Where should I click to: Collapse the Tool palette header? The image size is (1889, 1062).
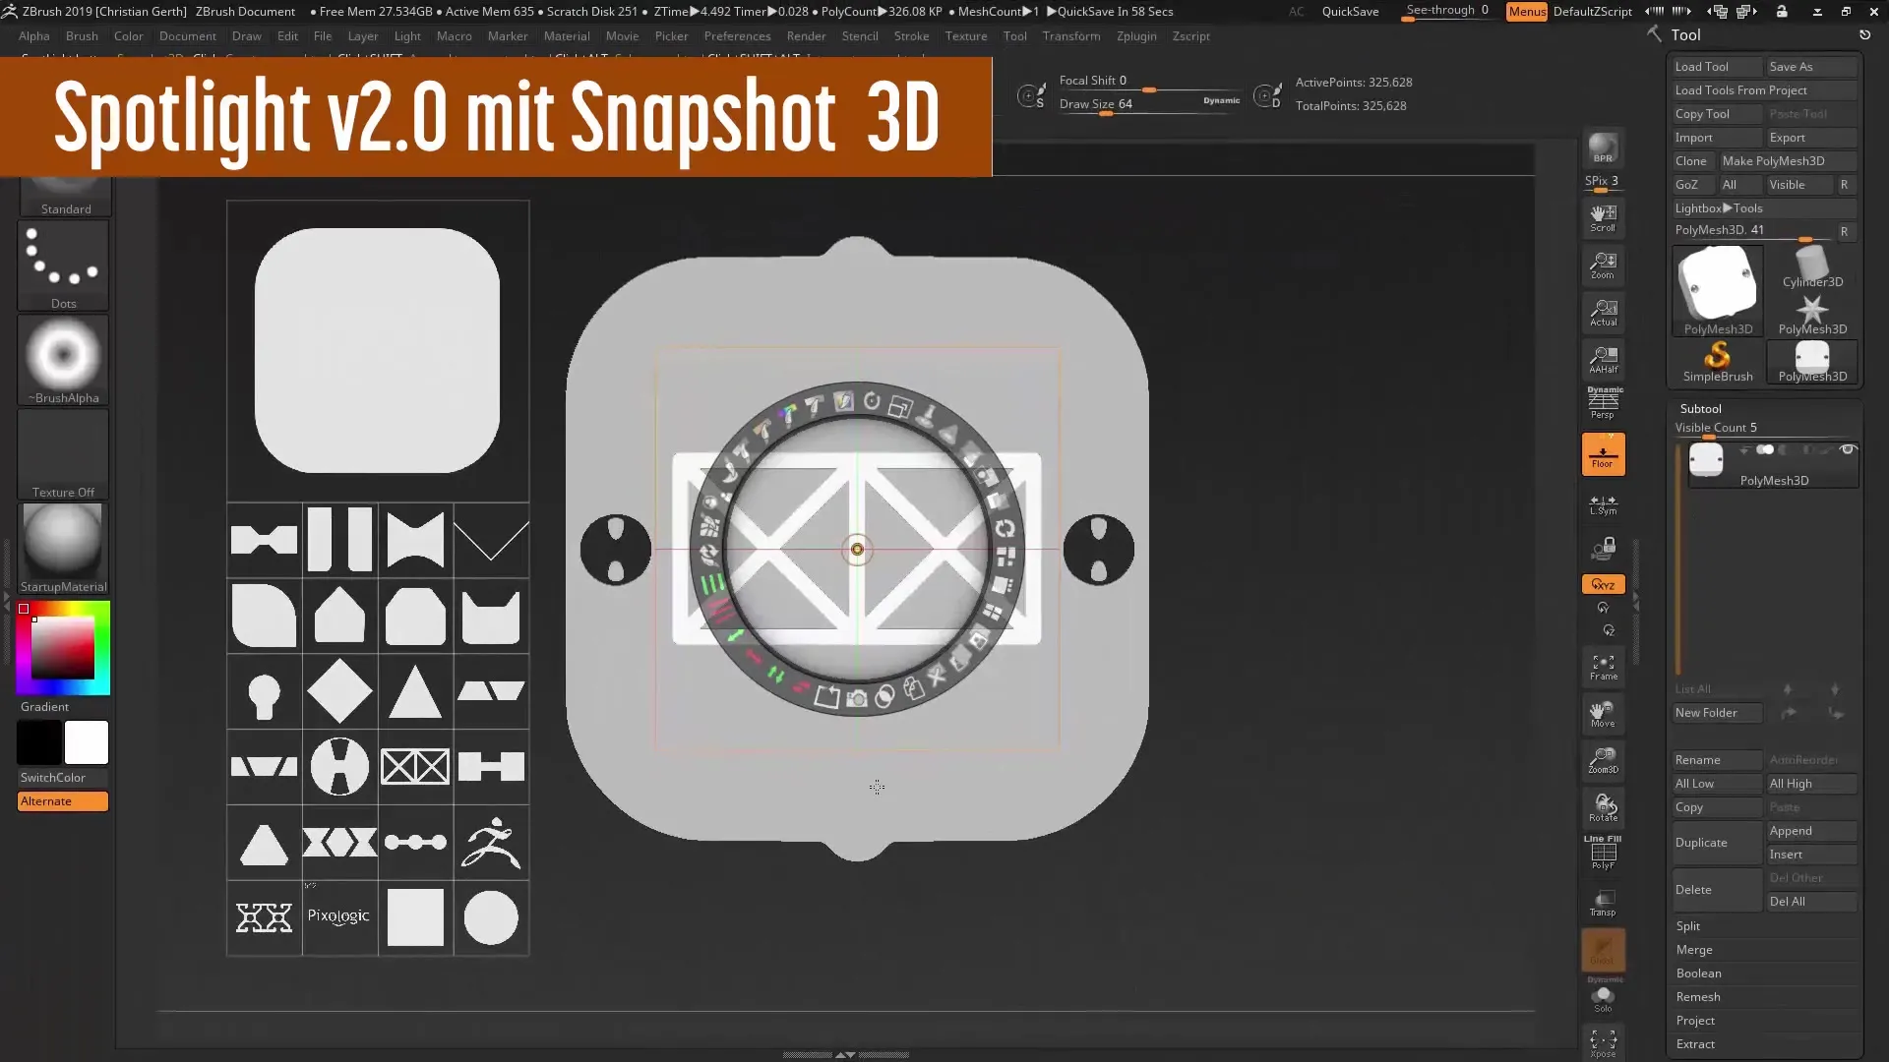[1685, 34]
